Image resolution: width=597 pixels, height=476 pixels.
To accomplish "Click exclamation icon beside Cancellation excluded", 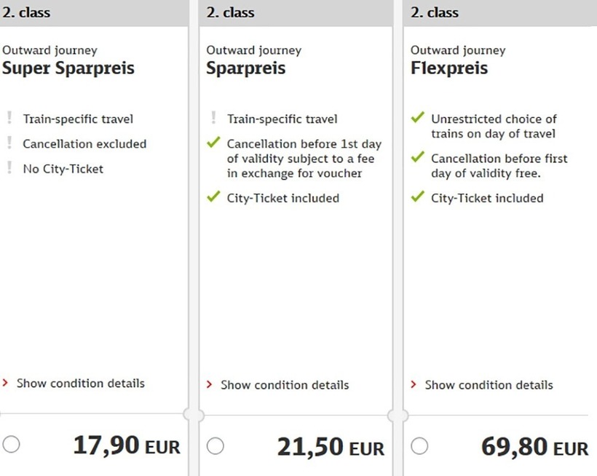I will coord(9,143).
